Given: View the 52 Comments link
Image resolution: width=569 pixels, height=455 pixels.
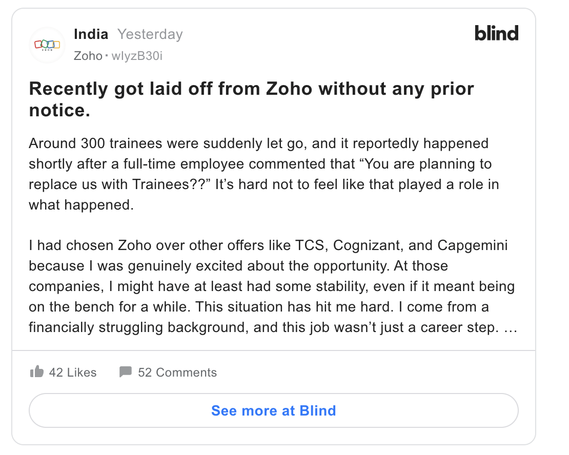Looking at the screenshot, I should coord(177,373).
